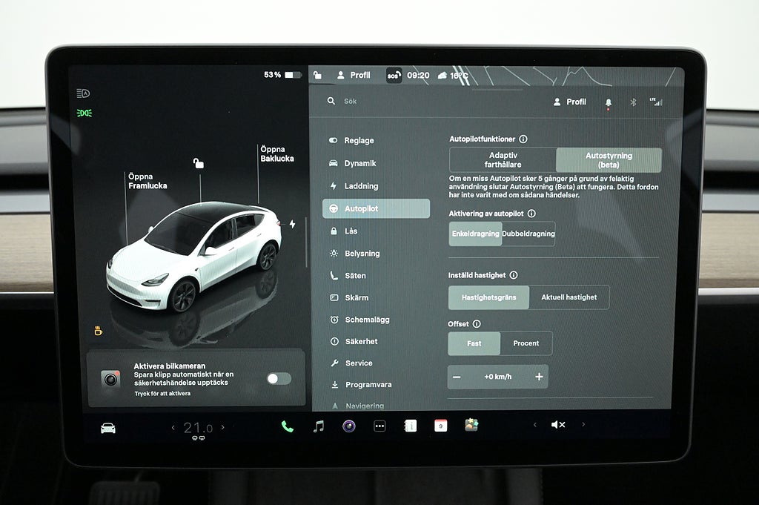This screenshot has width=759, height=505.
Task: Open the calendar app icon
Action: pos(440,426)
